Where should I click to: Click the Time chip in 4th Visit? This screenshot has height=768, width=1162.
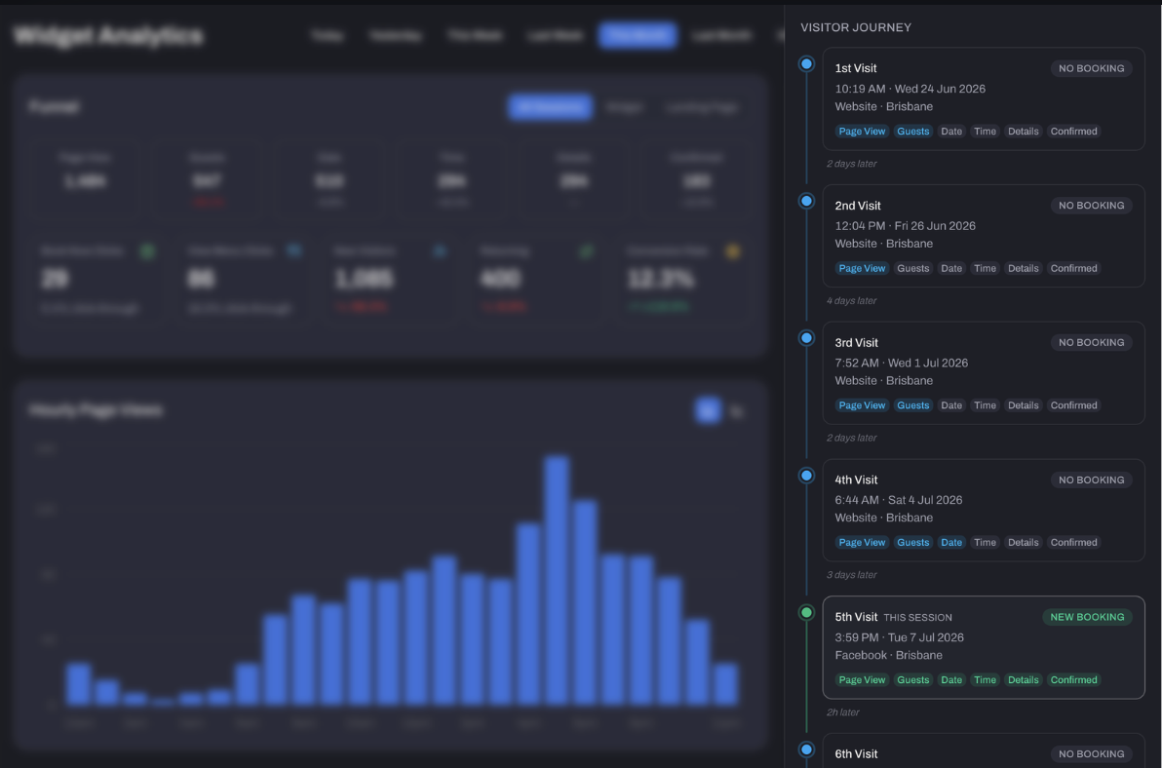click(x=985, y=542)
